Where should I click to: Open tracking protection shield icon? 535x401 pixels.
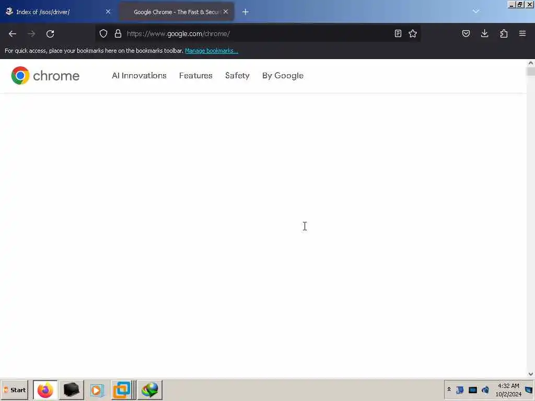(103, 33)
